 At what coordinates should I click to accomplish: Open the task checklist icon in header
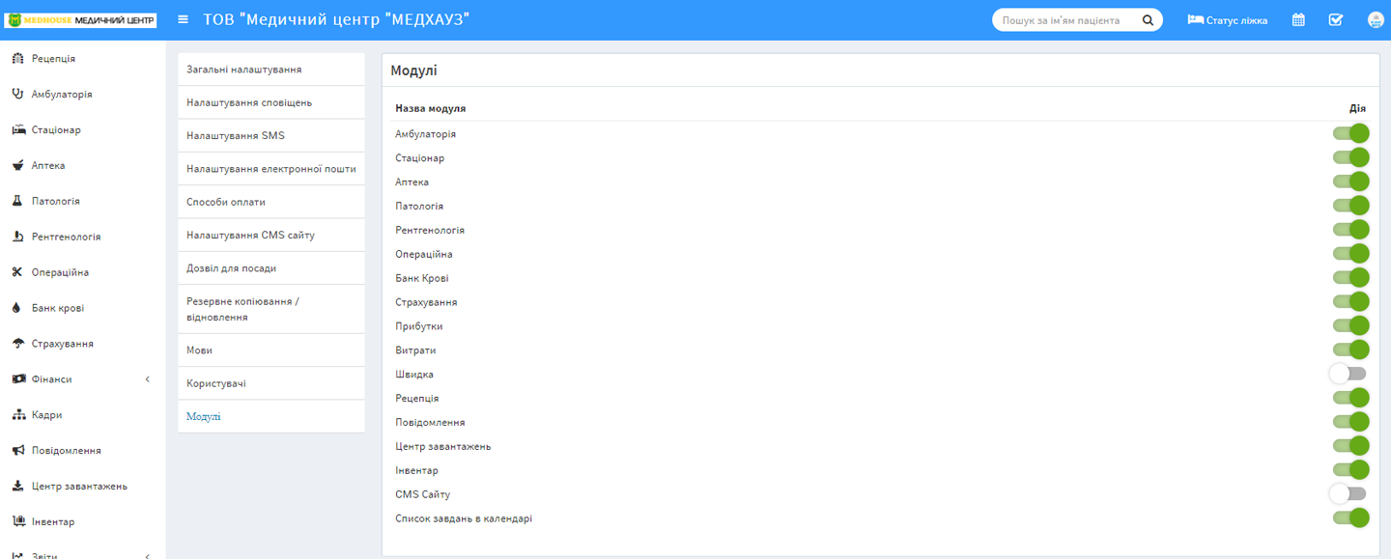click(1336, 20)
